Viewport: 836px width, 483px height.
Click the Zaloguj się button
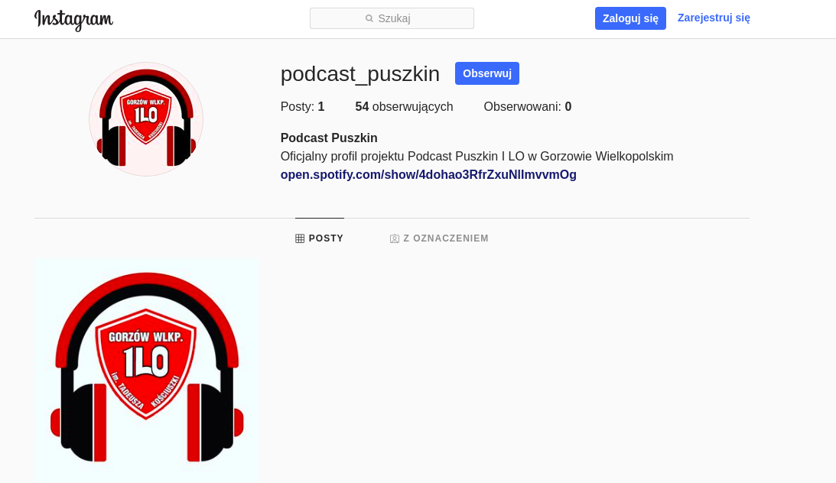tap(630, 18)
